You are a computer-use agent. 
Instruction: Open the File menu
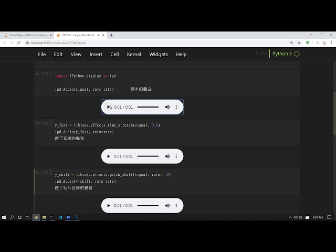click(x=42, y=55)
